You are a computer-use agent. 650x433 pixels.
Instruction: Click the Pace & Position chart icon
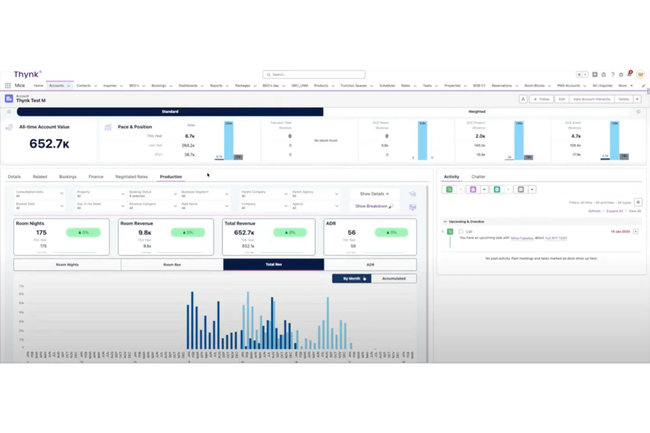pos(108,127)
